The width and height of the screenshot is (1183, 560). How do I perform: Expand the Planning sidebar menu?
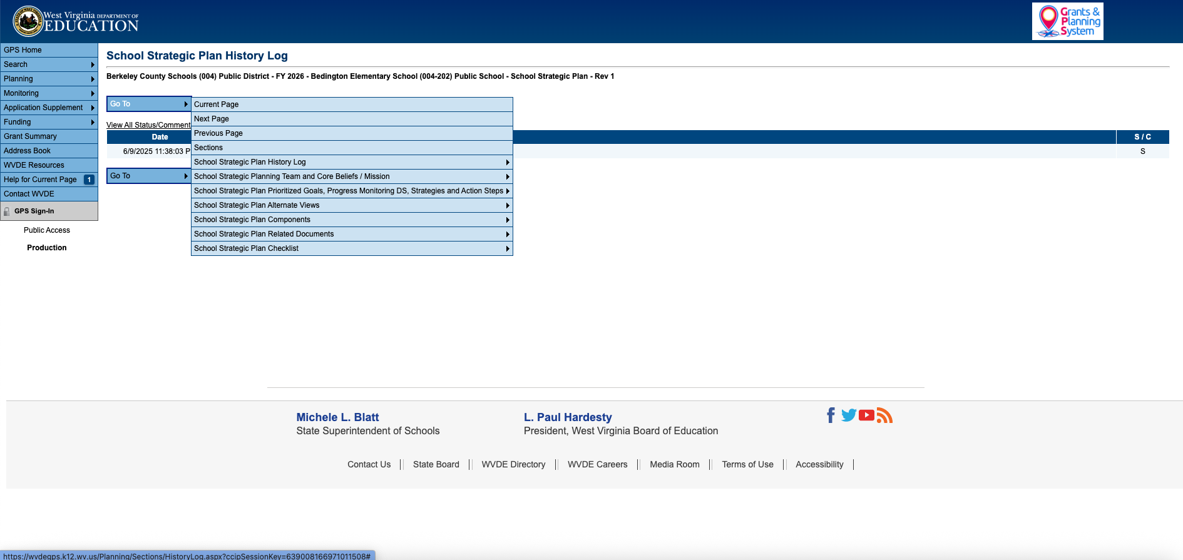pos(49,79)
